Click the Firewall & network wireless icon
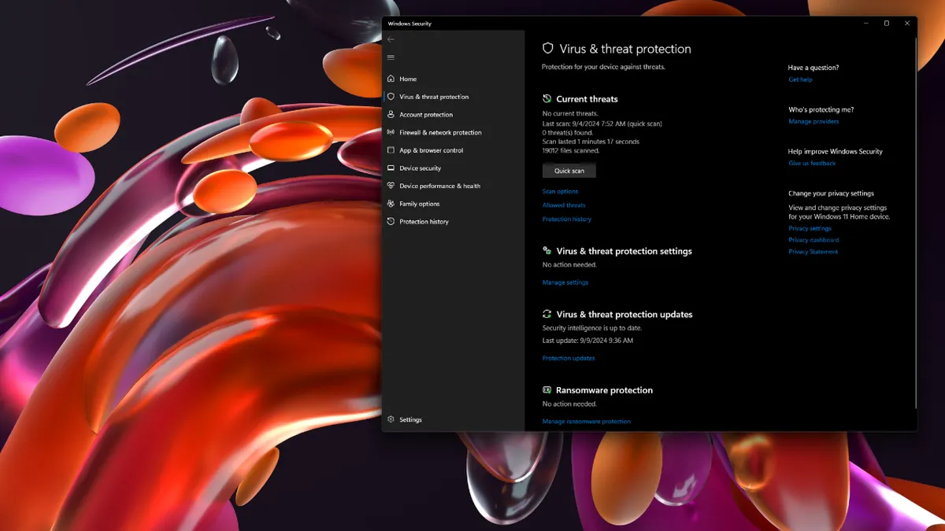945x531 pixels. coord(391,132)
